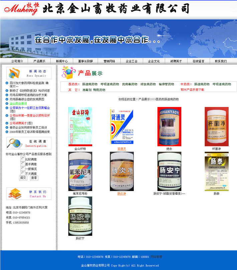Click the news folder icon
Image resolution: width=237 pixels, height=270 pixels.
(x=14, y=73)
